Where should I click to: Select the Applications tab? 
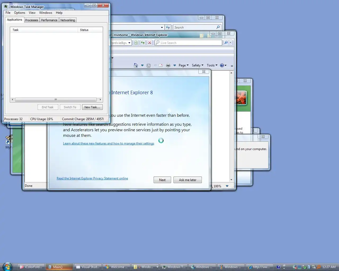coord(15,20)
